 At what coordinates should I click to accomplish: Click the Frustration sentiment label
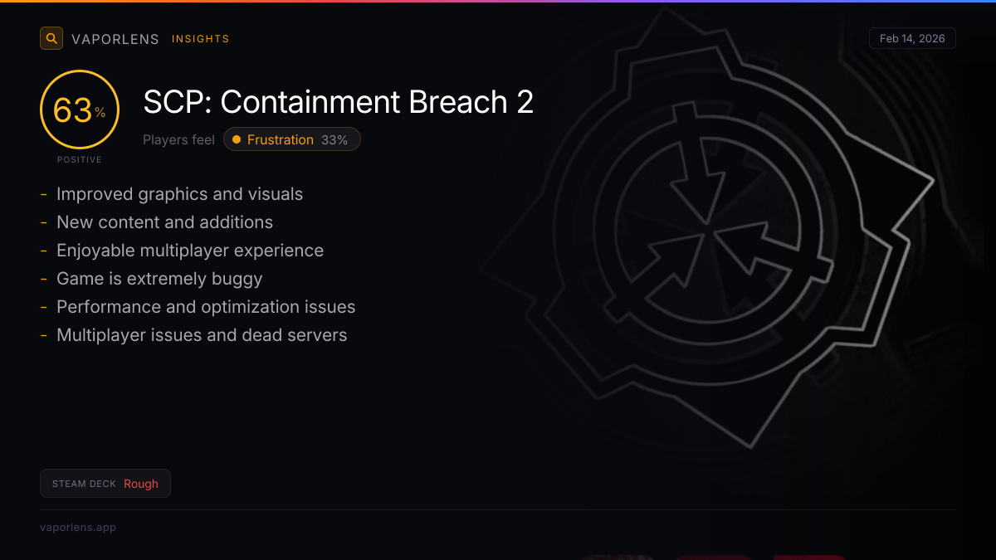[281, 139]
